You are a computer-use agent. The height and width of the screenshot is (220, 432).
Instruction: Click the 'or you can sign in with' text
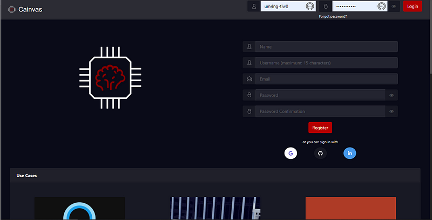point(320,142)
